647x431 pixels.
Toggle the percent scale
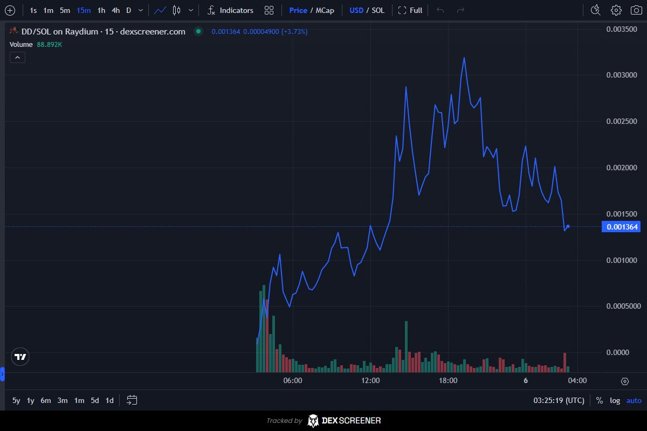point(600,400)
